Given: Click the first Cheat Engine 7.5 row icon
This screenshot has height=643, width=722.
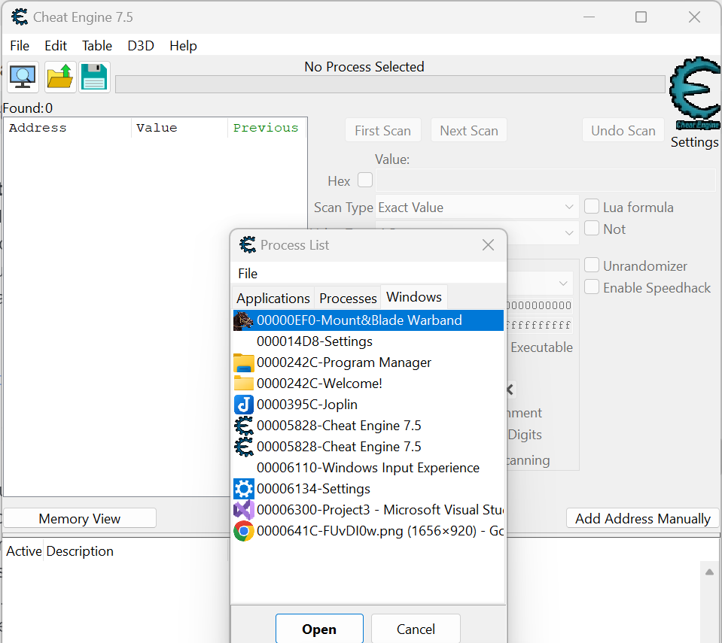Looking at the screenshot, I should [244, 426].
